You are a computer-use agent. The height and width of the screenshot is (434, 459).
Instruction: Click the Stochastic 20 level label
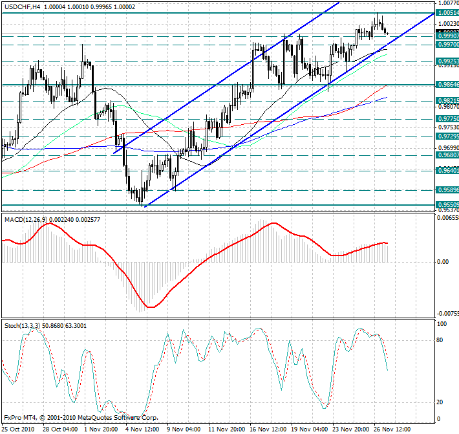pos(442,402)
